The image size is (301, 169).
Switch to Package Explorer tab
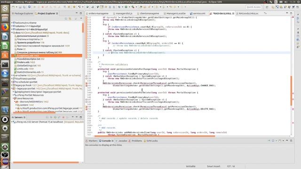click(x=23, y=14)
